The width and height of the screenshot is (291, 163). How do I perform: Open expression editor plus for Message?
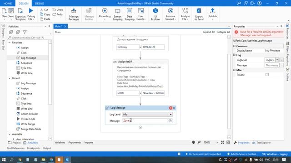(170, 121)
